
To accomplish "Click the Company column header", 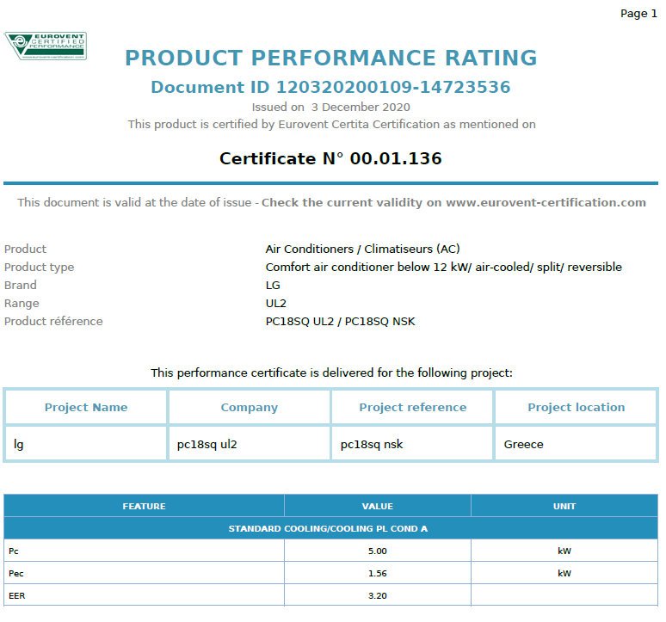I will coord(250,407).
